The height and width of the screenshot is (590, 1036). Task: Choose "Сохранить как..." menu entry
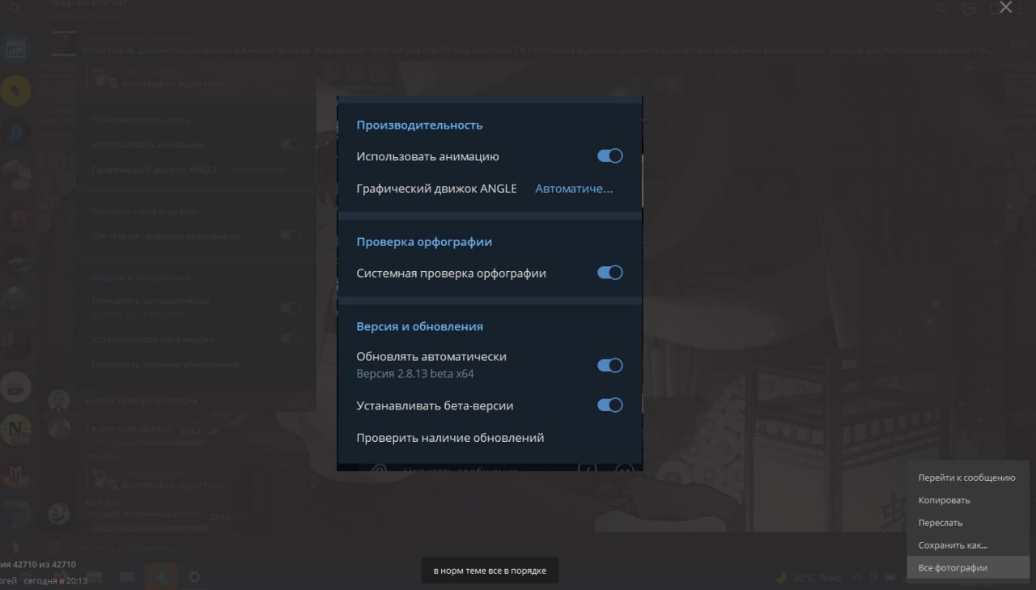click(967, 545)
